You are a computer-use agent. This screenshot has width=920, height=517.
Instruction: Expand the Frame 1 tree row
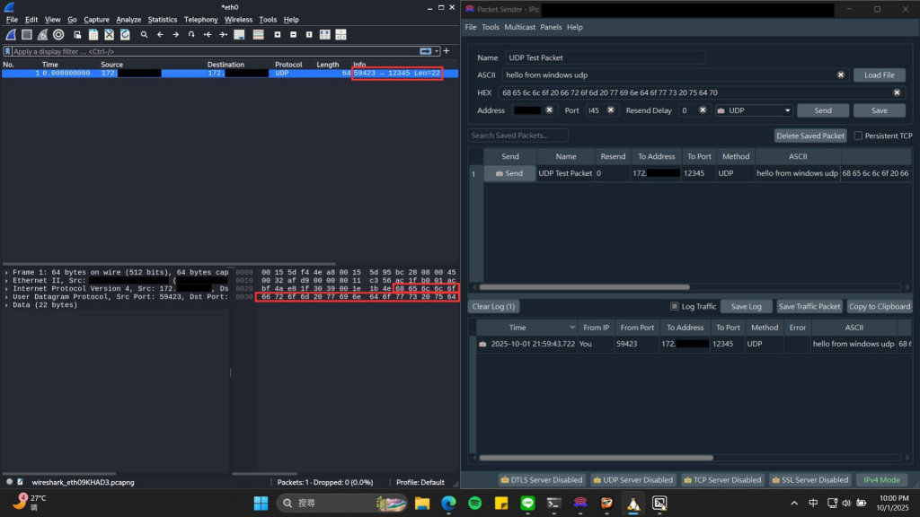(x=6, y=273)
